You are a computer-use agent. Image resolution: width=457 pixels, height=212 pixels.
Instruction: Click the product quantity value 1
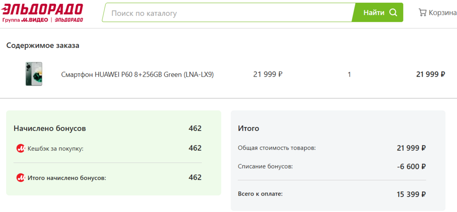[x=349, y=75]
